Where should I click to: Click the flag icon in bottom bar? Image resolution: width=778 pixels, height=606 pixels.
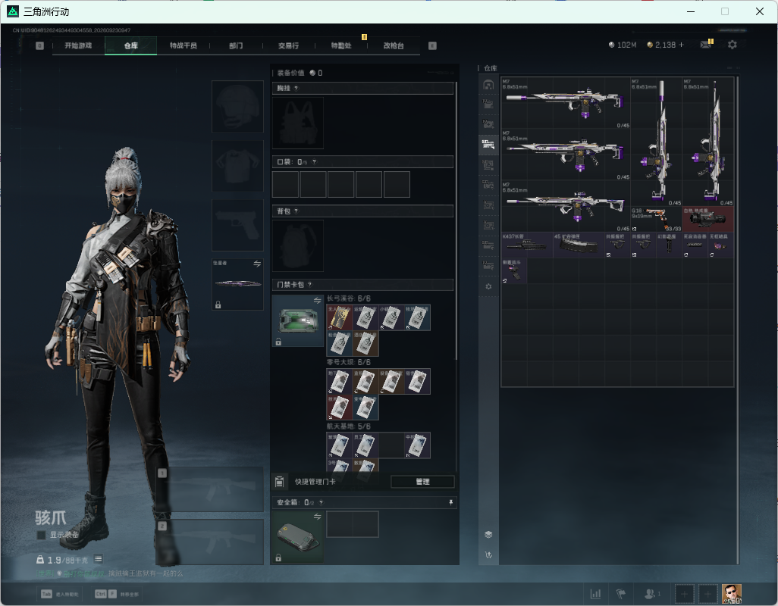pyautogui.click(x=621, y=594)
